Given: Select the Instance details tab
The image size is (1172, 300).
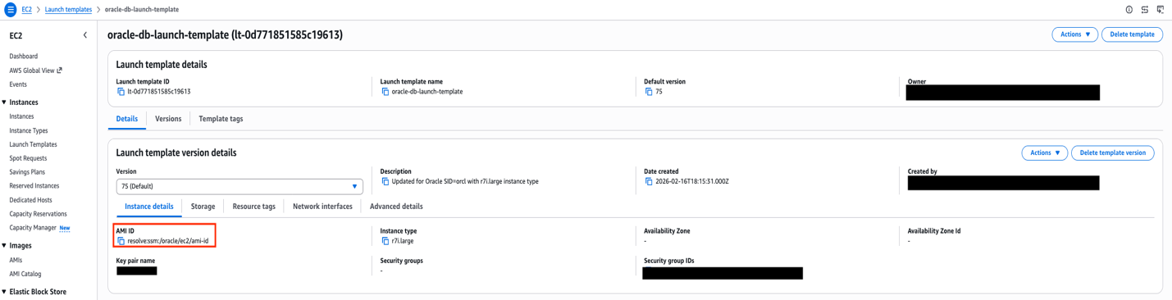Looking at the screenshot, I should [149, 207].
